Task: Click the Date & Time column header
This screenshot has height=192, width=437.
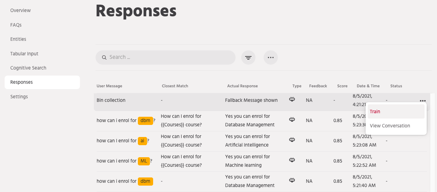Action: click(x=368, y=86)
